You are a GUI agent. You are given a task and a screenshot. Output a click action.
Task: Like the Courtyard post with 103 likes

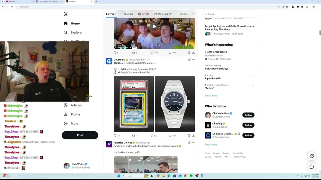154,136
